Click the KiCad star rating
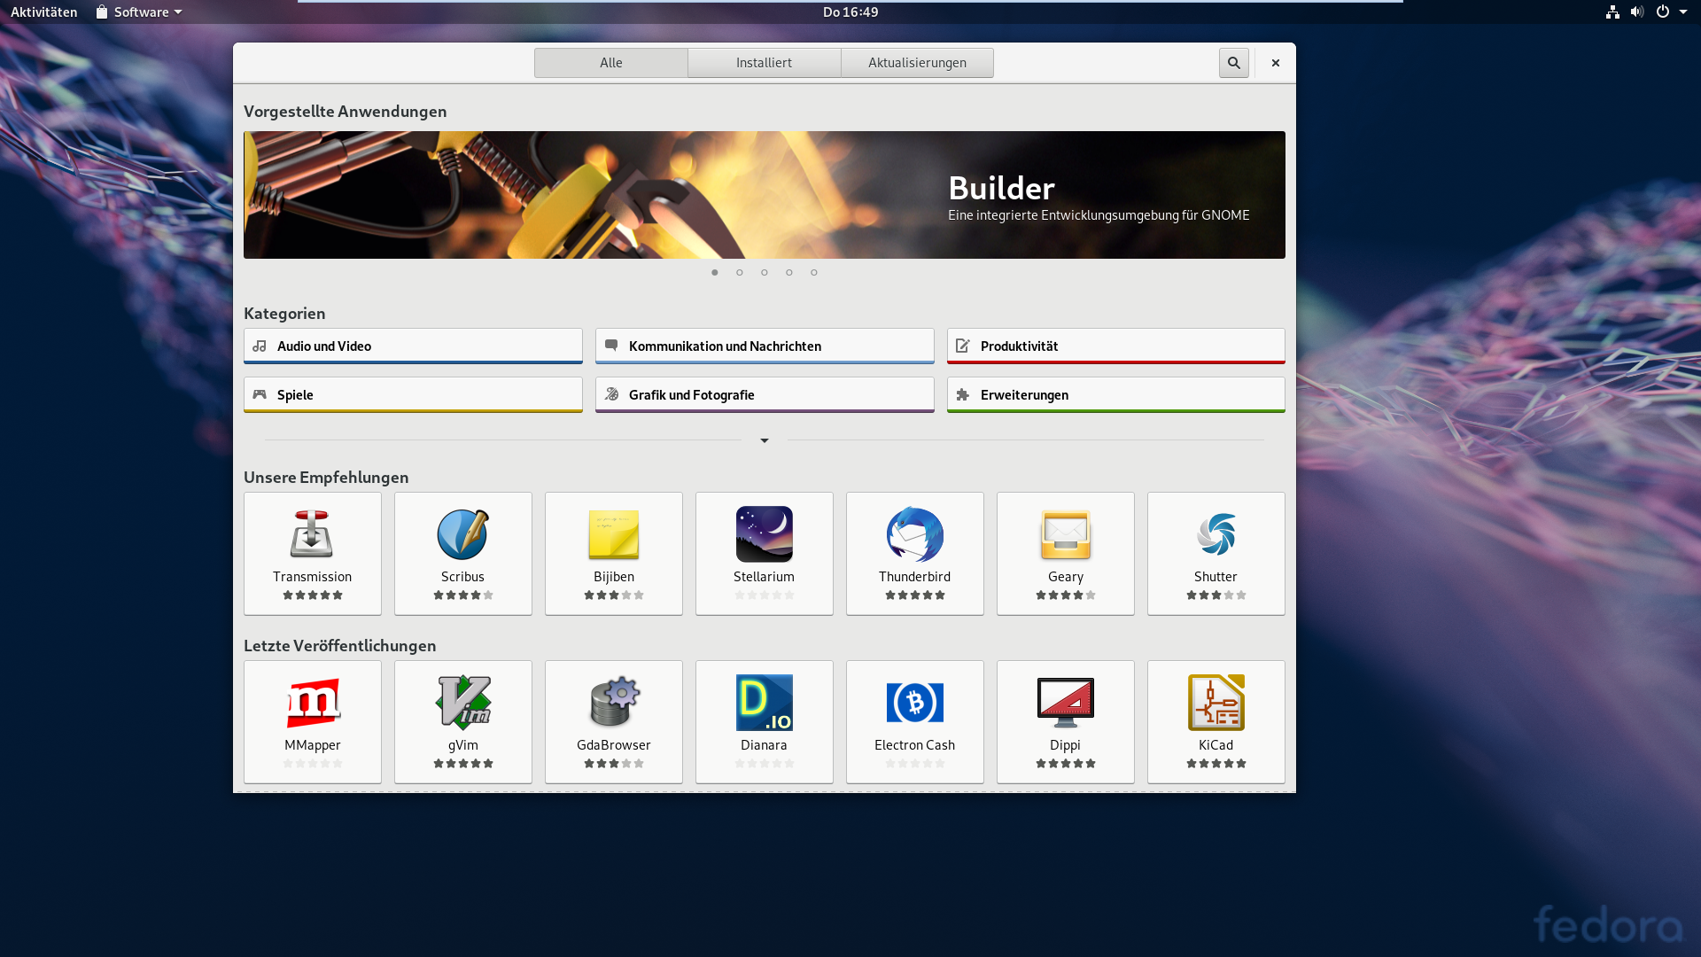Screen dimensions: 1701x957 click(1216, 764)
